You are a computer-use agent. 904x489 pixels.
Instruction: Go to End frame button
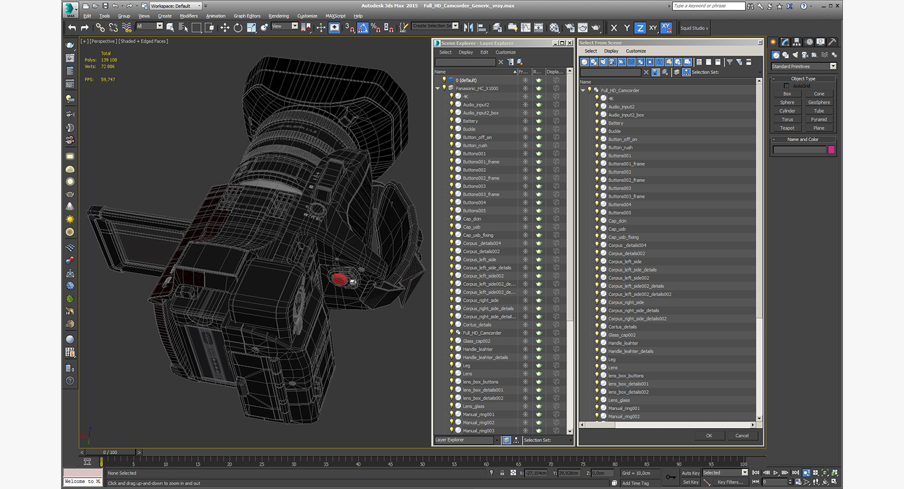coord(795,472)
